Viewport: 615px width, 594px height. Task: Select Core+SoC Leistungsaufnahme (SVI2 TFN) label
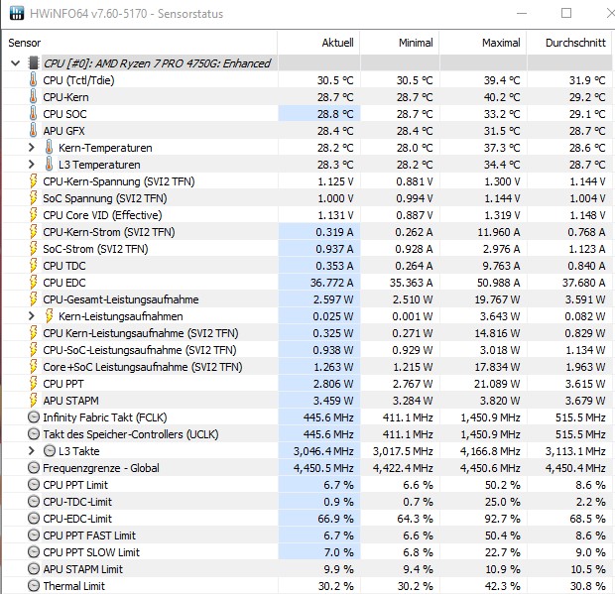tap(143, 367)
